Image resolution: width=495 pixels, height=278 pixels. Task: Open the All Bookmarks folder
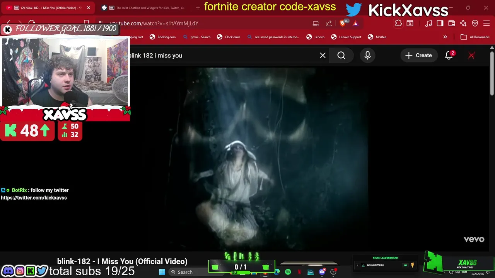point(475,37)
